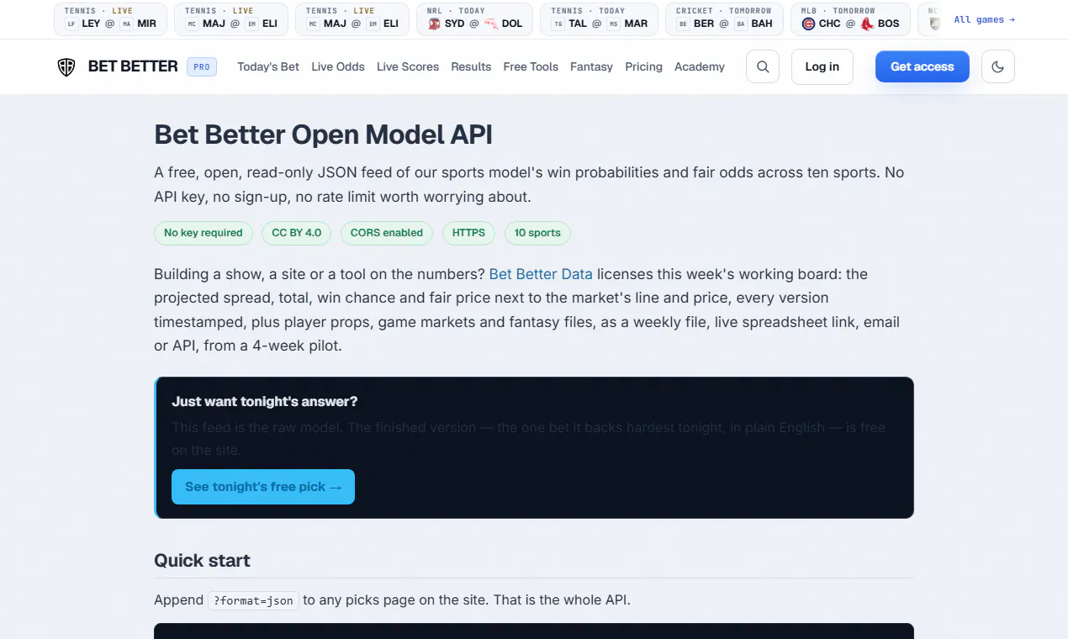
Task: Click the Sydney Roosters team logo
Action: (434, 24)
